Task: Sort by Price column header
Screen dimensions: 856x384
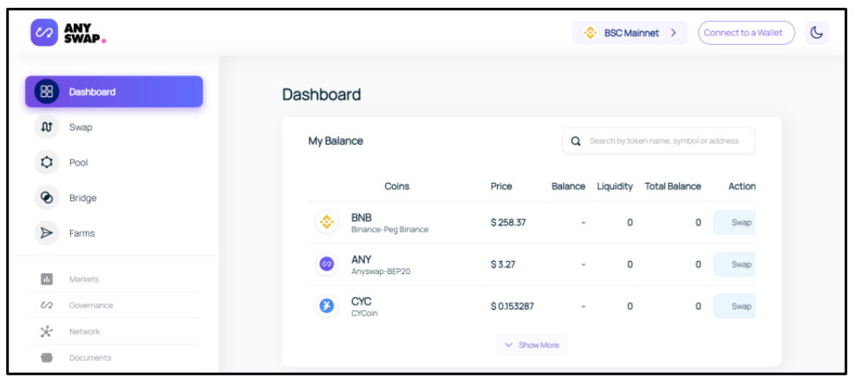Action: click(501, 186)
